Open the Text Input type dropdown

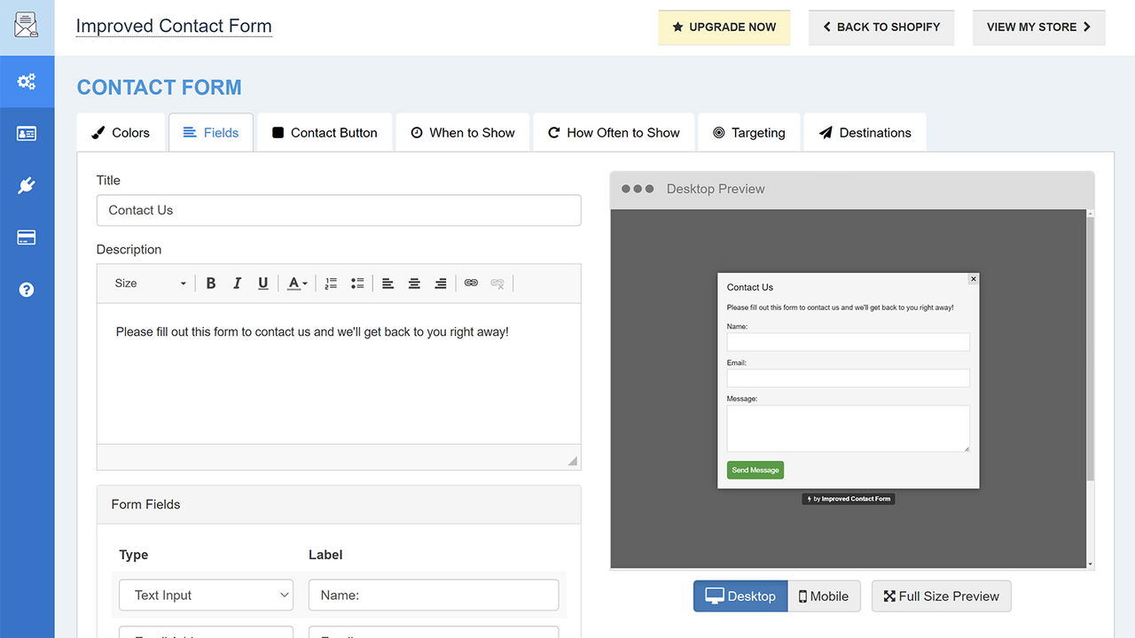206,595
